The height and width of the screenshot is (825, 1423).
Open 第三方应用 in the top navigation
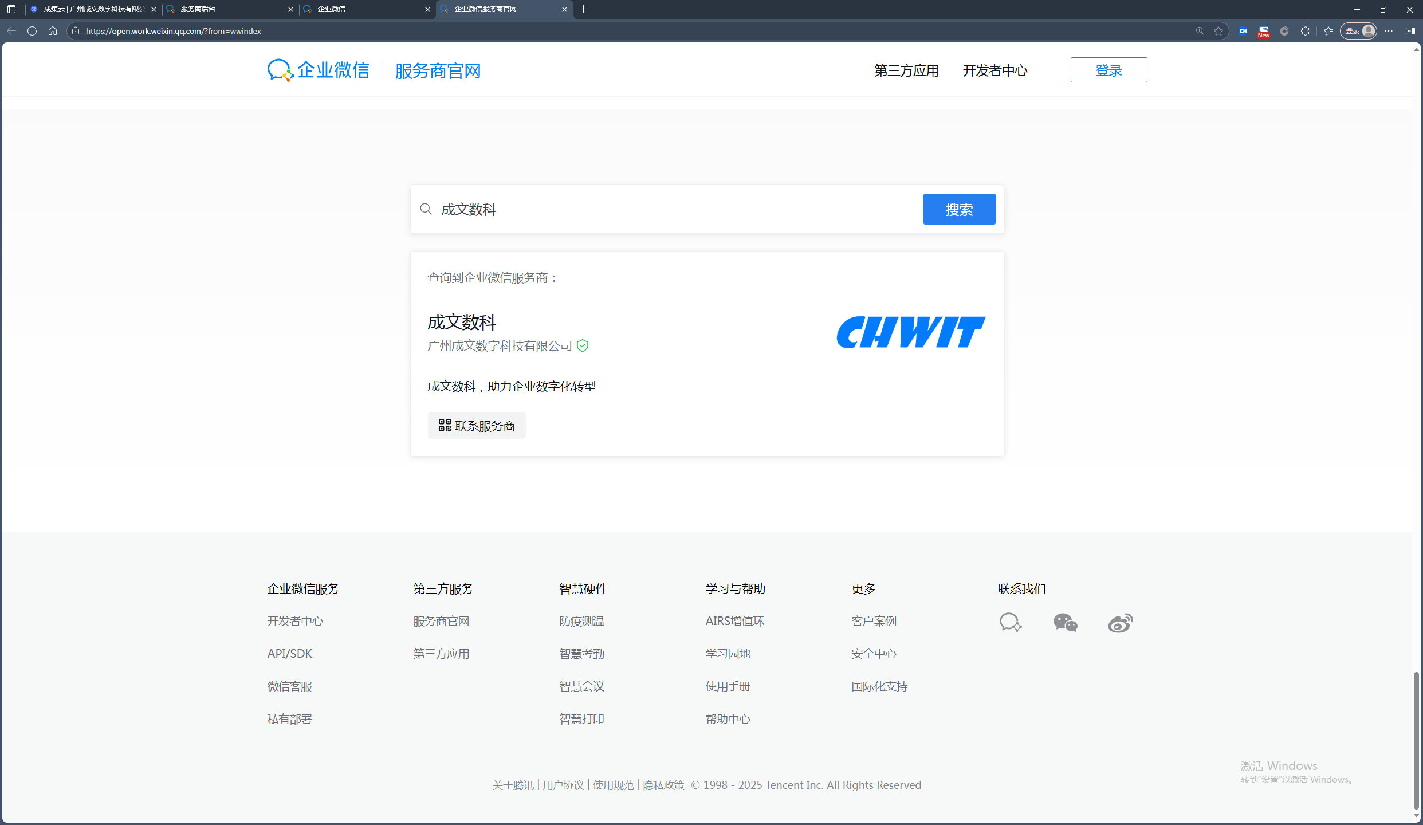click(x=906, y=70)
